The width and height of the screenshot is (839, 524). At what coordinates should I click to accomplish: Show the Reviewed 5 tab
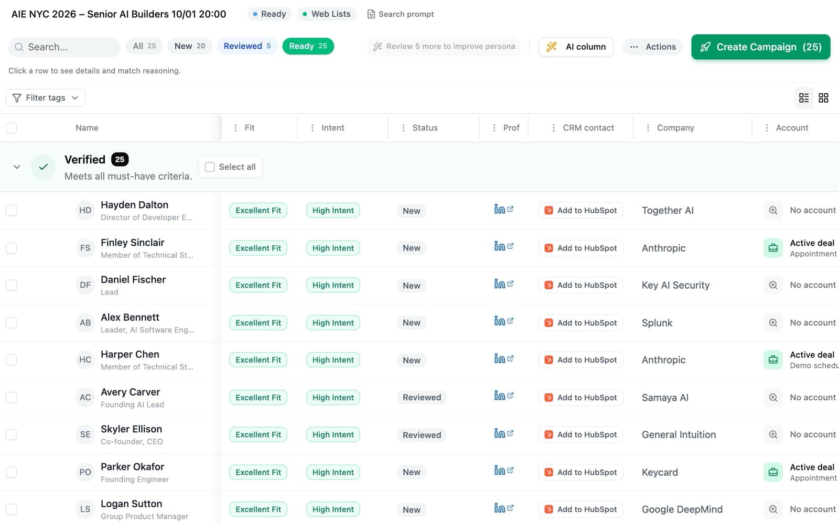tap(247, 46)
